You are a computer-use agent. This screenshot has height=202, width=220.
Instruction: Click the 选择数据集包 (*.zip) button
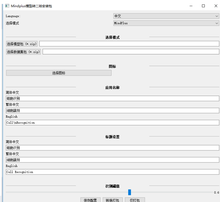23,52
